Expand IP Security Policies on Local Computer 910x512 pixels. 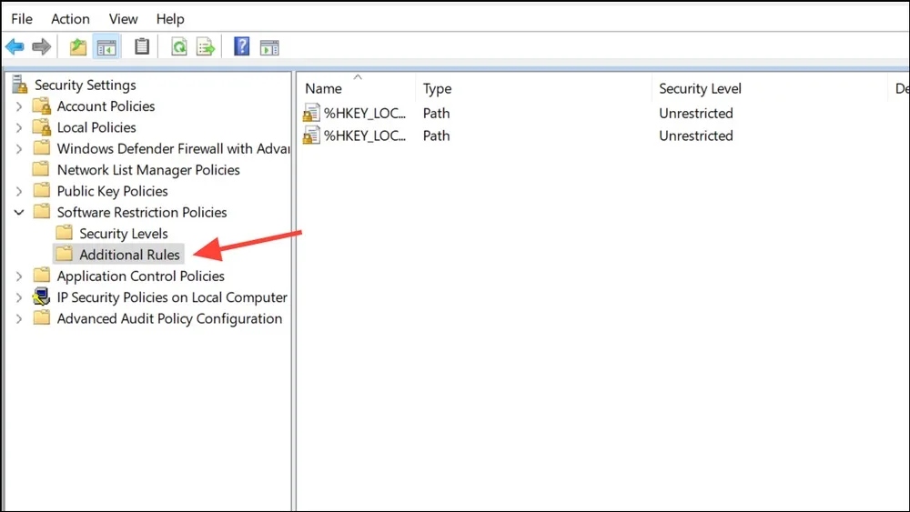click(18, 297)
